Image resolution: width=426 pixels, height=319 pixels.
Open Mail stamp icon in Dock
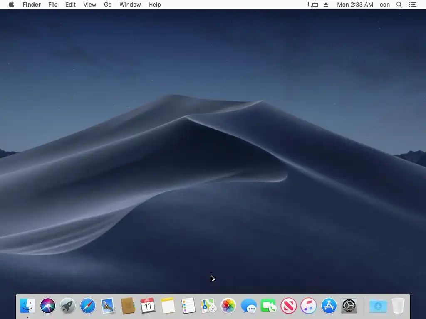tap(108, 306)
